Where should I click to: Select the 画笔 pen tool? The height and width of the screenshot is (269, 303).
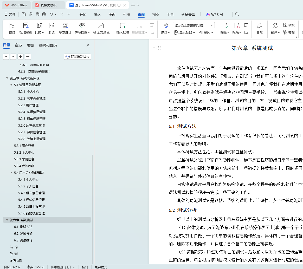(260, 28)
